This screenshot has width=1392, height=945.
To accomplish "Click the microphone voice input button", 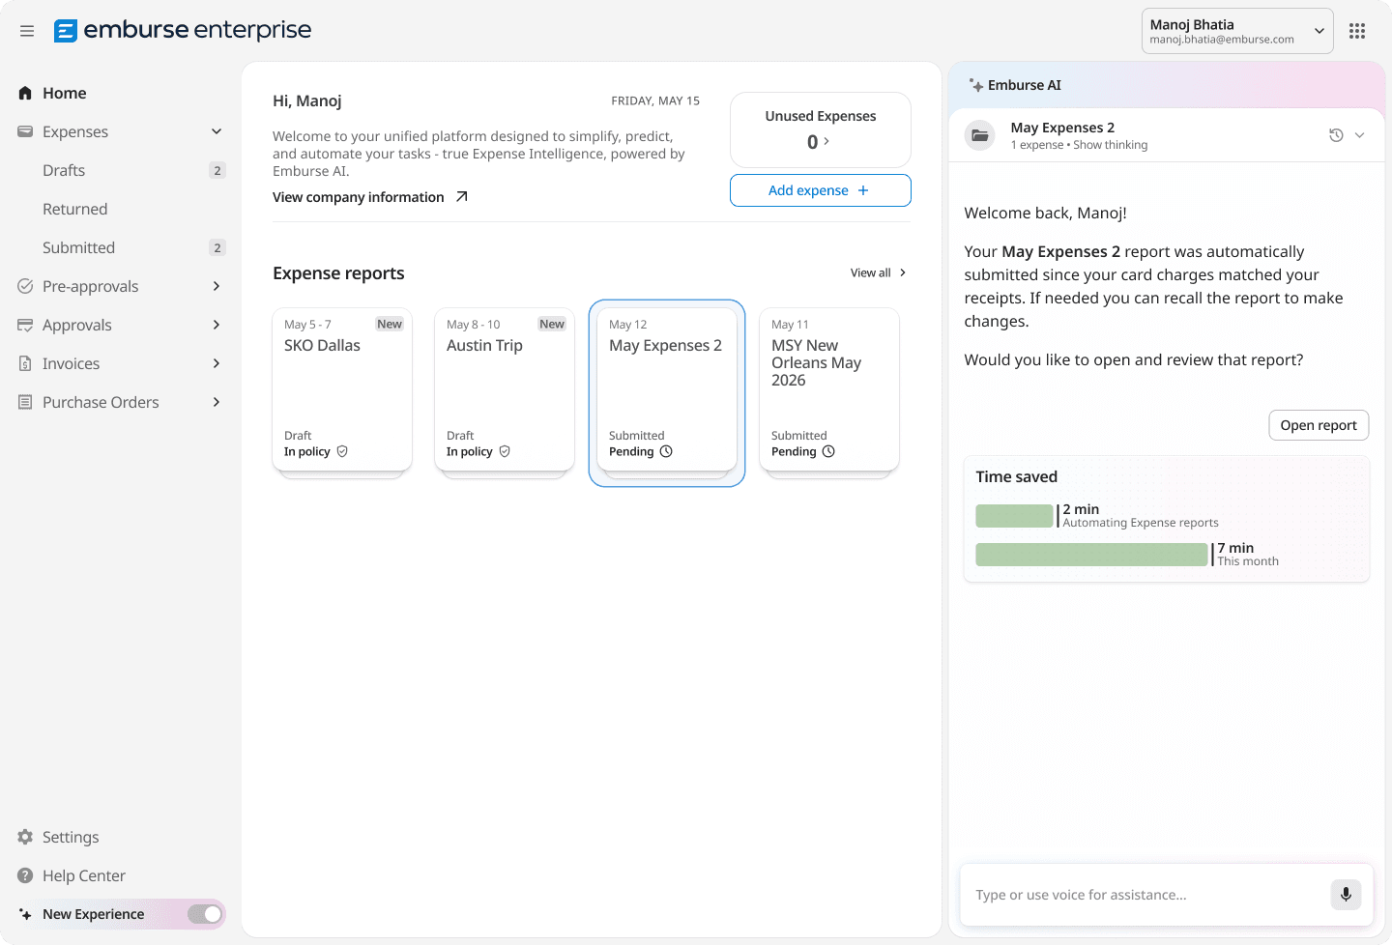I will 1346,895.
